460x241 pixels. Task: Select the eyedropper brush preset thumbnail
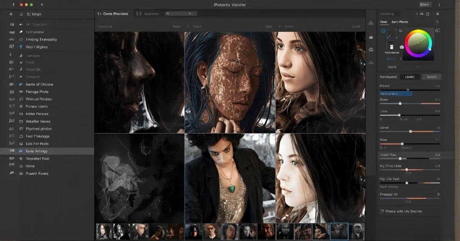click(391, 34)
